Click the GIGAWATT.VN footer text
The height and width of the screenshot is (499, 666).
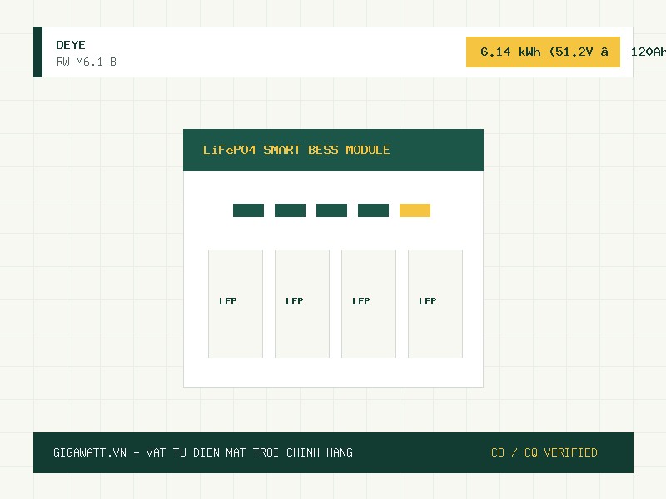tap(203, 452)
